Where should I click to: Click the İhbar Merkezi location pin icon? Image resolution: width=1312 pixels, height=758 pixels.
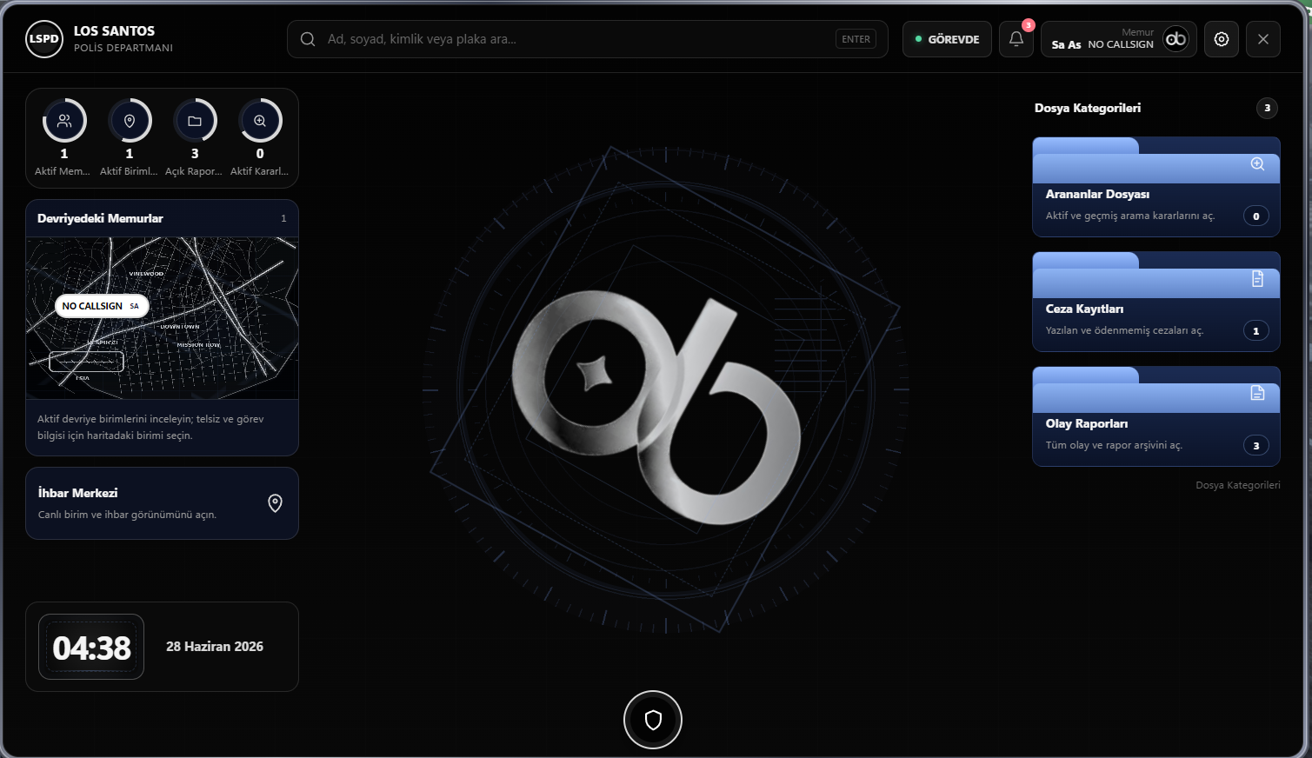tap(275, 503)
